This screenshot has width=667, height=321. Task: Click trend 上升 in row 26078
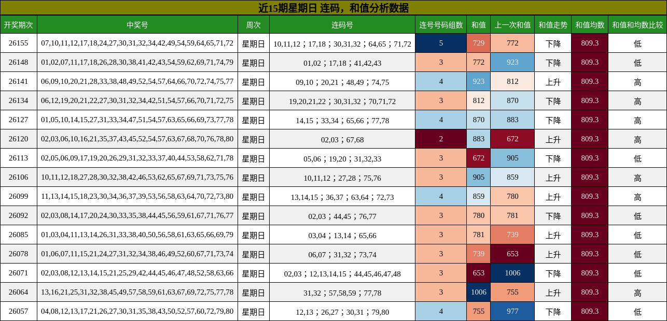click(x=553, y=254)
